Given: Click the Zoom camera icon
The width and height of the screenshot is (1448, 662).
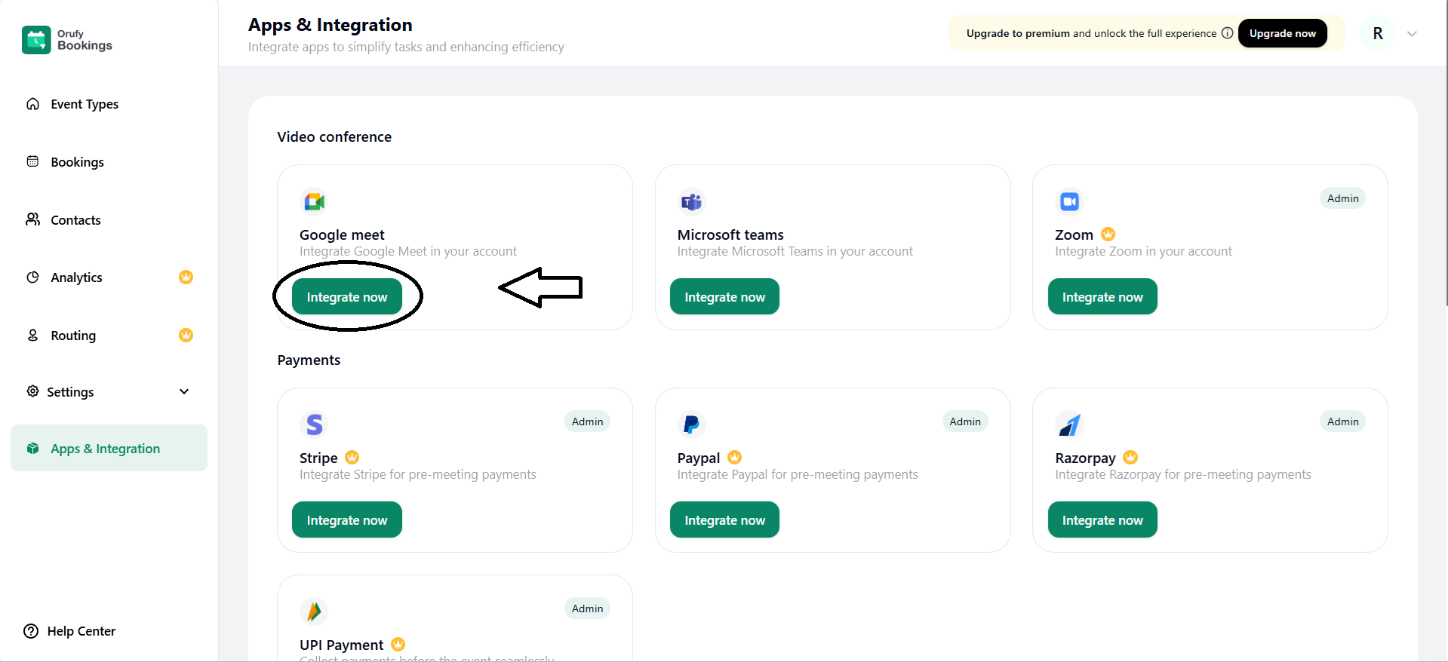Looking at the screenshot, I should click(x=1069, y=201).
